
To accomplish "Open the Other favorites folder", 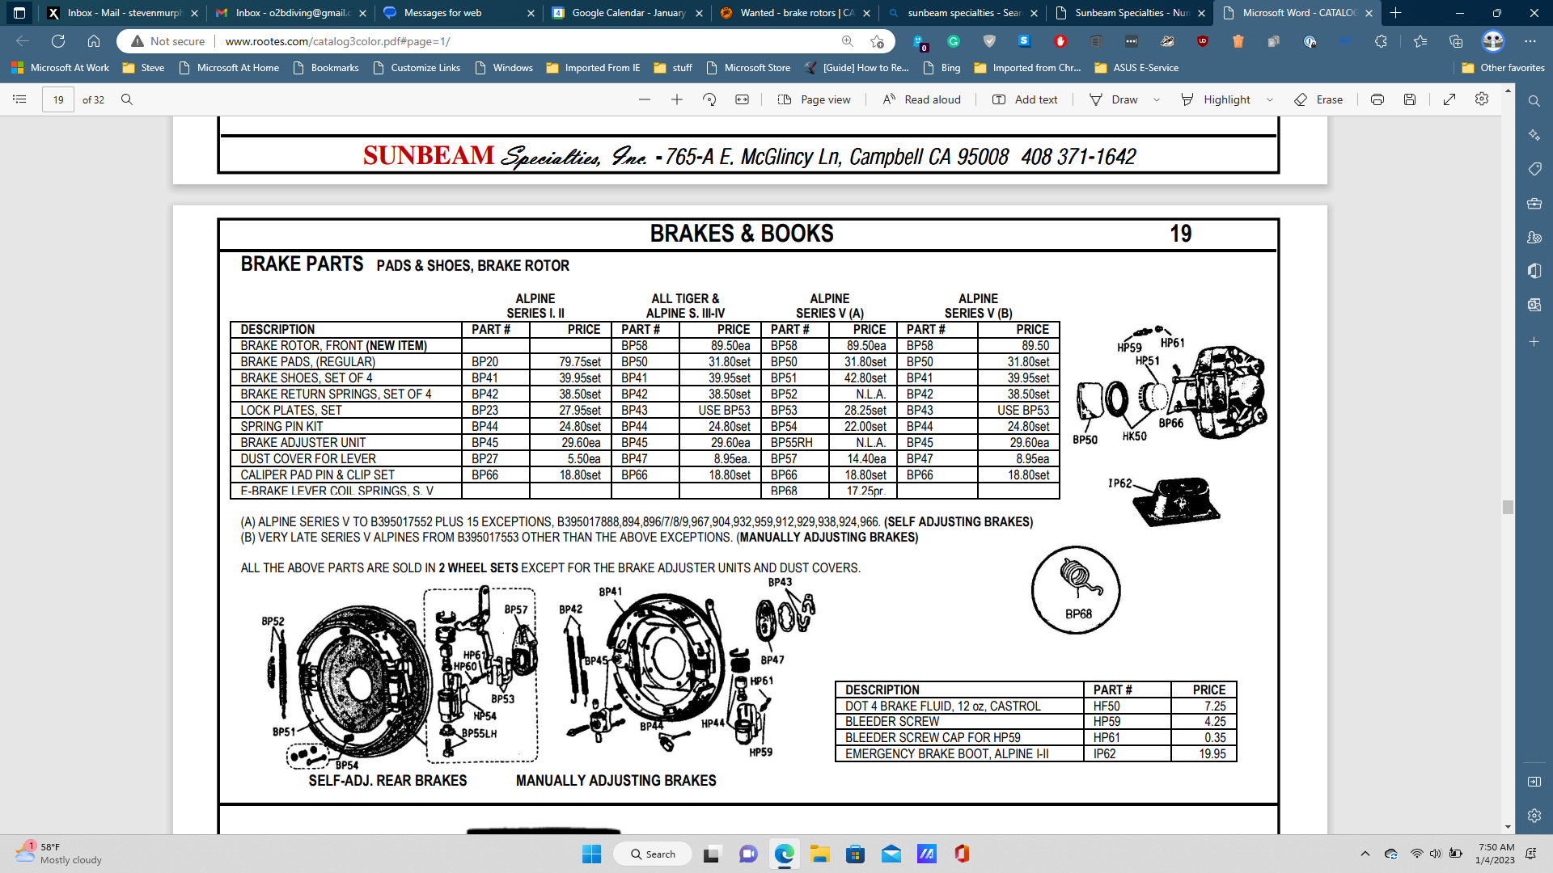I will 1503,68.
